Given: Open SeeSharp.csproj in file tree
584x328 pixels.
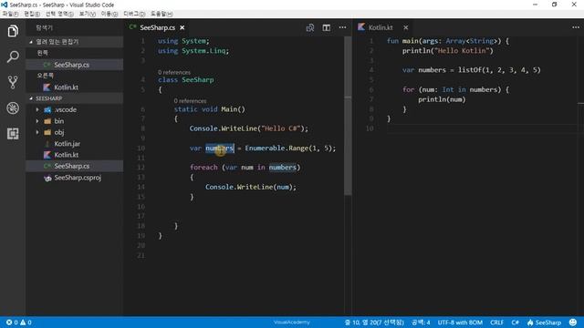Looking at the screenshot, I should 74,178.
